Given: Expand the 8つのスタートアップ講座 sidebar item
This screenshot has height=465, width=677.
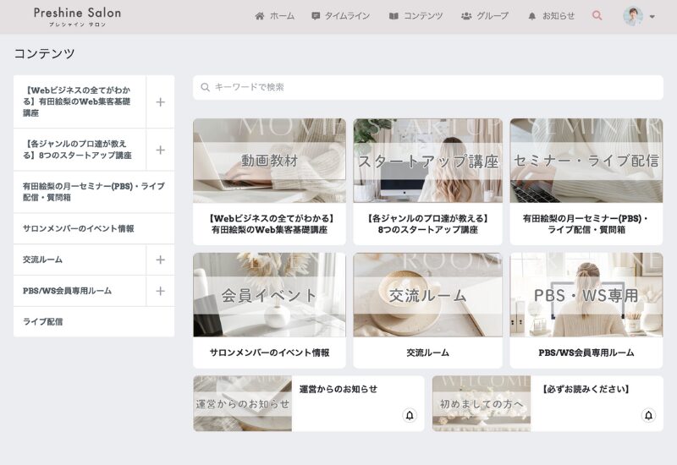Looking at the screenshot, I should pos(160,150).
